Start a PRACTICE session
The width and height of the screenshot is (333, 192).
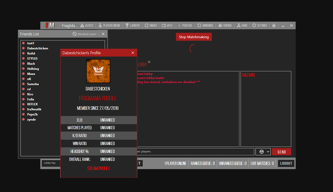pyautogui.click(x=184, y=25)
